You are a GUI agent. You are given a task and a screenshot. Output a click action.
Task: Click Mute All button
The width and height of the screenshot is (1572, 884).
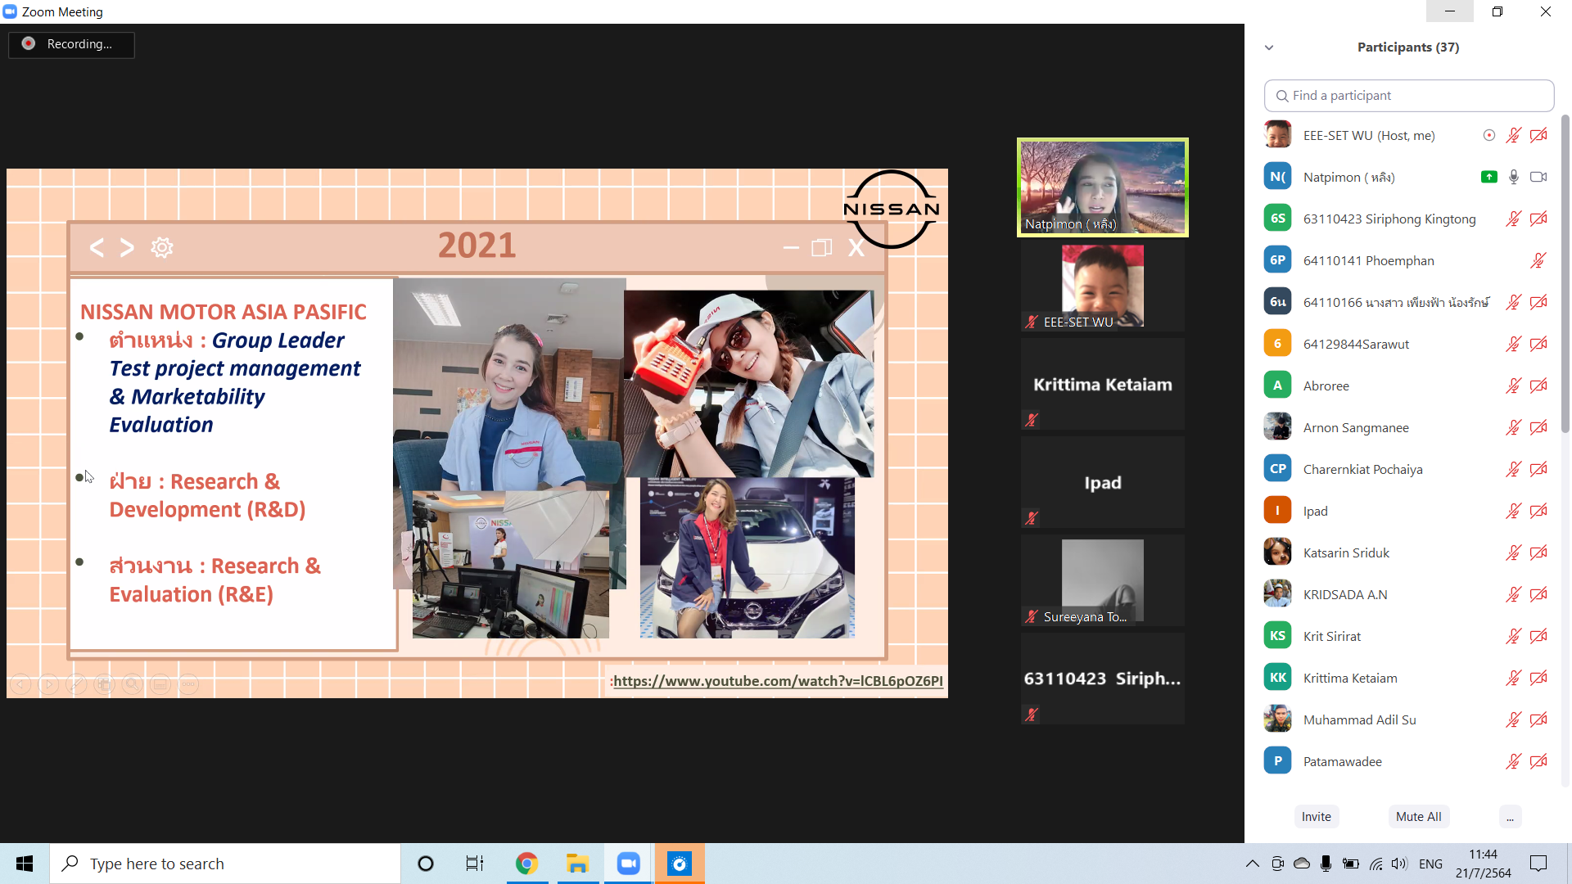point(1418,817)
